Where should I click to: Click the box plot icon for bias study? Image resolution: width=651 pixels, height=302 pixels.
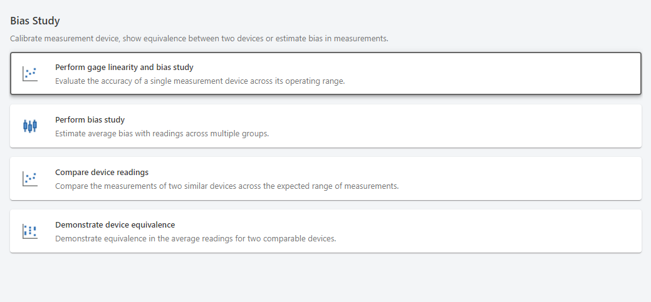point(30,126)
